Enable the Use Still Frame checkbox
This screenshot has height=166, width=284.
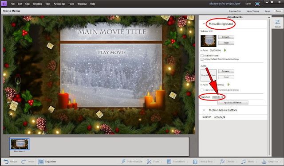click(202, 56)
